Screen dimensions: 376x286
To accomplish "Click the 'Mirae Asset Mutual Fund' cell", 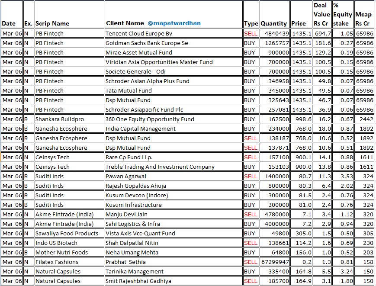I will click(x=174, y=52).
